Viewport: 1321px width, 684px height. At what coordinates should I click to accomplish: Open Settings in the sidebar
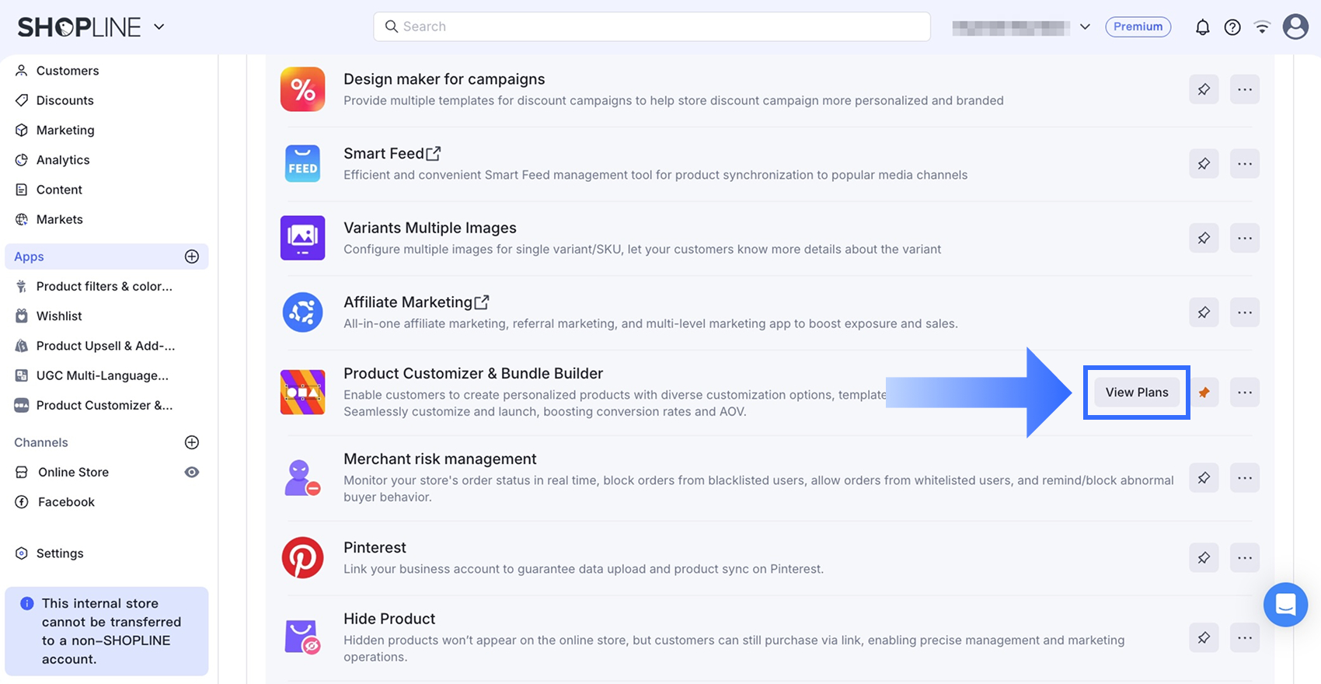coord(60,553)
